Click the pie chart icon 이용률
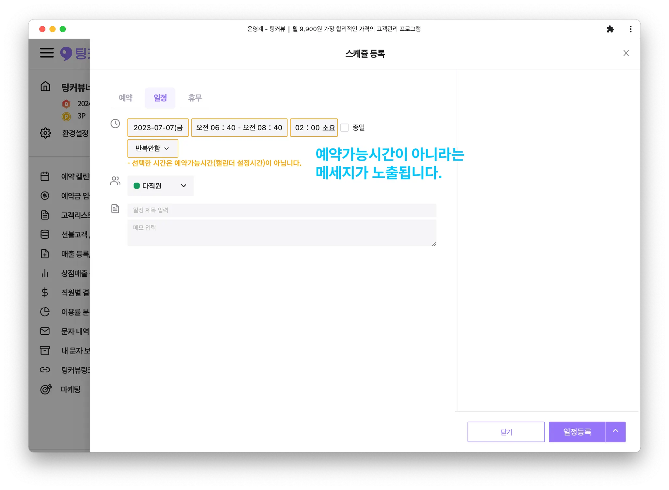This screenshot has height=490, width=669. pyautogui.click(x=45, y=312)
